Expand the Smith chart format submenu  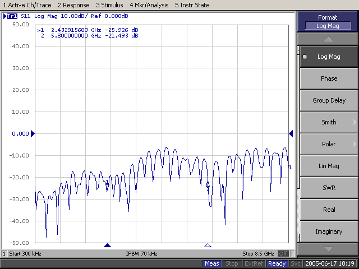click(328, 122)
